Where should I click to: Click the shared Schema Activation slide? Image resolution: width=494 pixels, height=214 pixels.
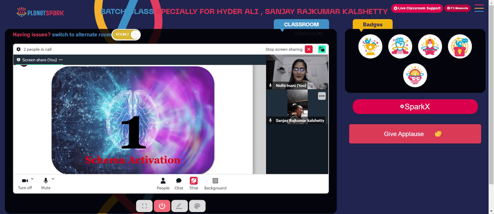click(x=133, y=120)
